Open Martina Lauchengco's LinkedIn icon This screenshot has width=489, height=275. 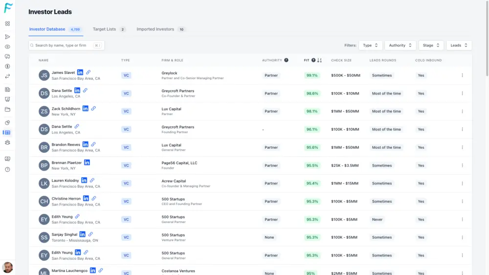[93, 271]
